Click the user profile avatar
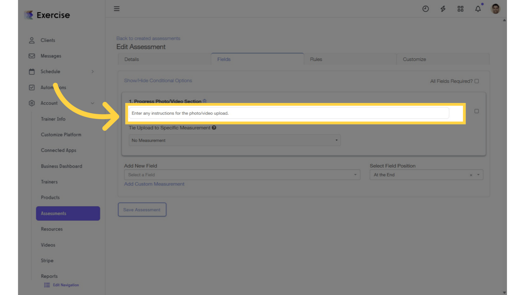 pos(495,8)
